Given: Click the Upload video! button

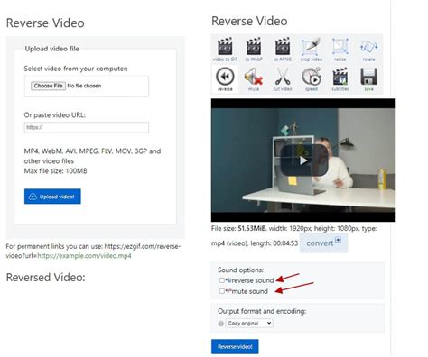Looking at the screenshot, I should [x=52, y=197].
